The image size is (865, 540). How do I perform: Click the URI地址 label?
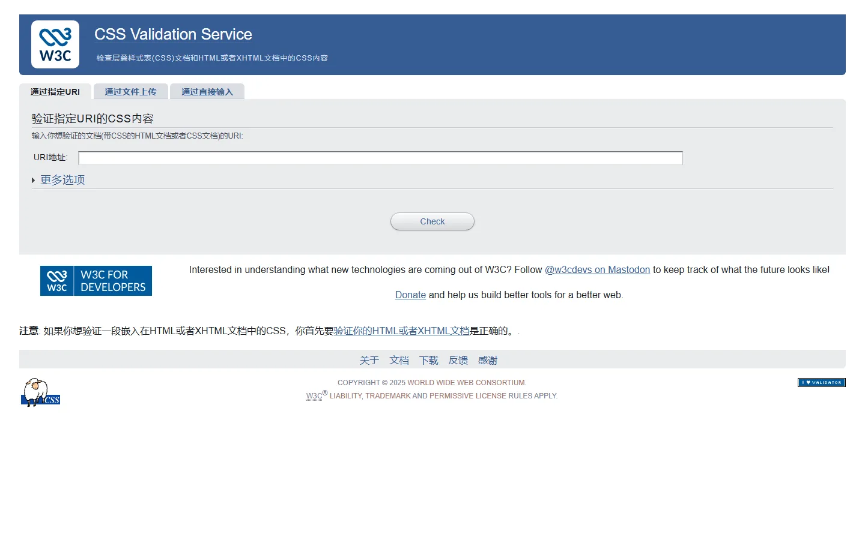[x=50, y=158]
